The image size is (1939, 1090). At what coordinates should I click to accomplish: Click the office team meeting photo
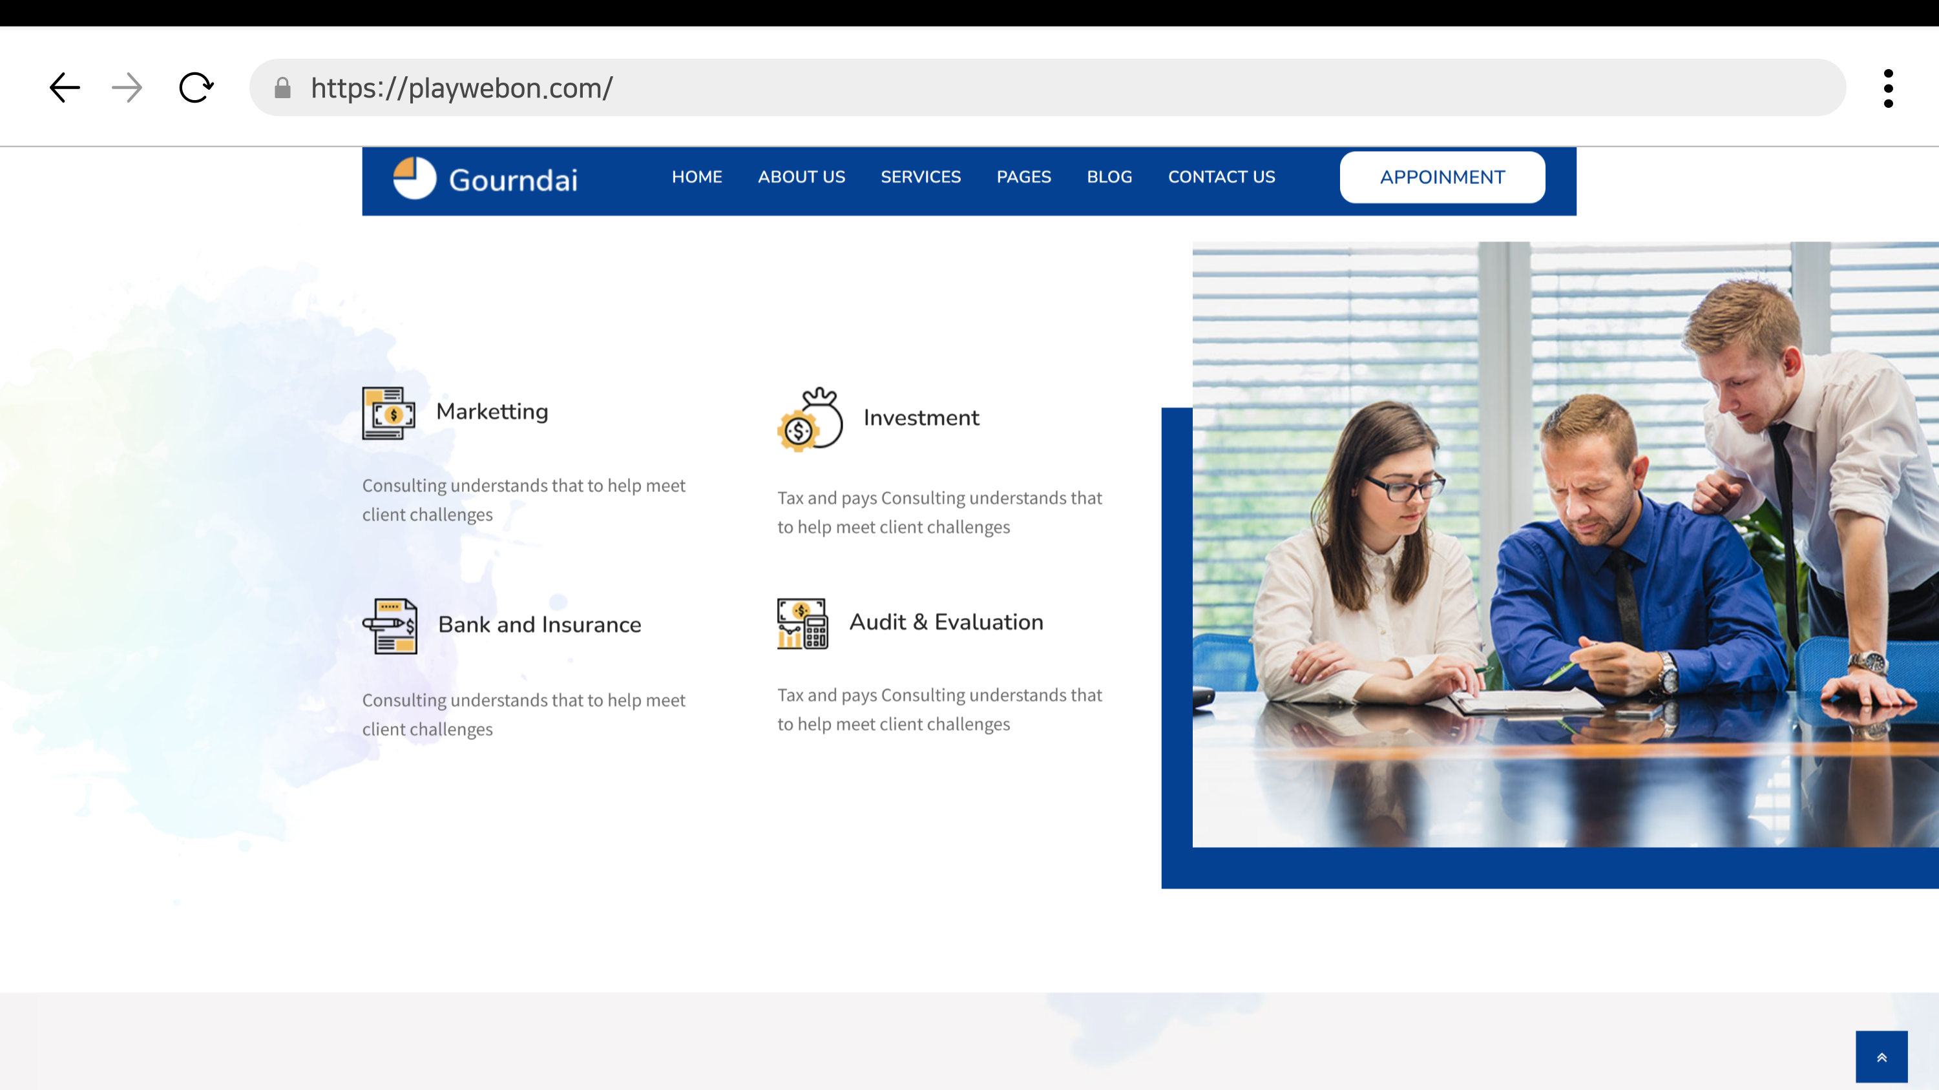tap(1566, 544)
